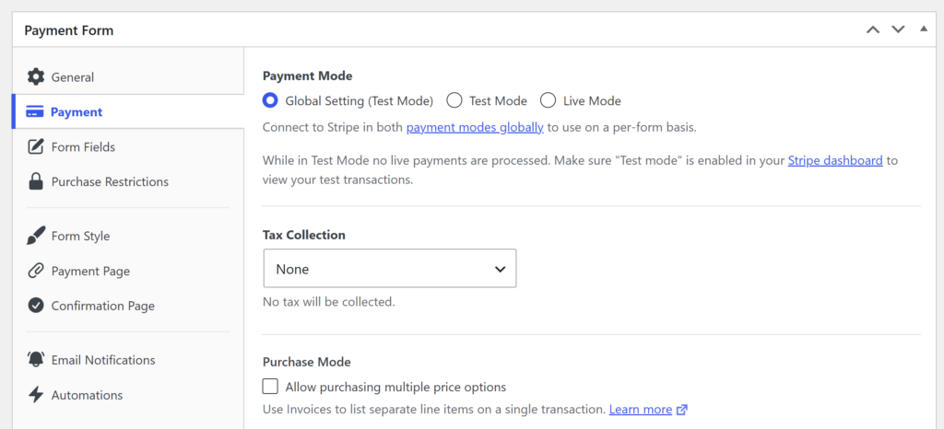Click the Payment Form panel title
944x429 pixels.
point(68,30)
